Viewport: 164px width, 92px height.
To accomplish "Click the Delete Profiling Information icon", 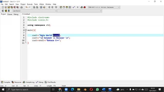I will 85,7.
